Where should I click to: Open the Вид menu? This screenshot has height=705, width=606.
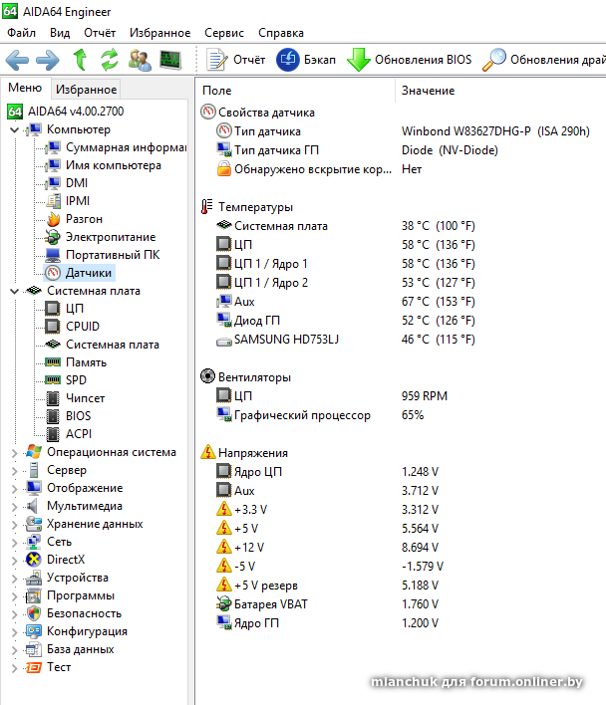point(60,33)
